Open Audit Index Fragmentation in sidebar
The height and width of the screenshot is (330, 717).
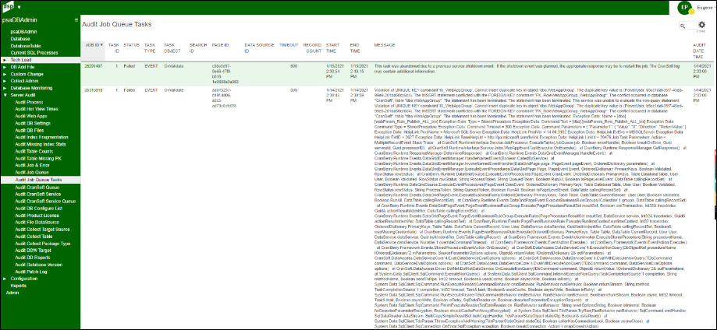pyautogui.click(x=41, y=138)
